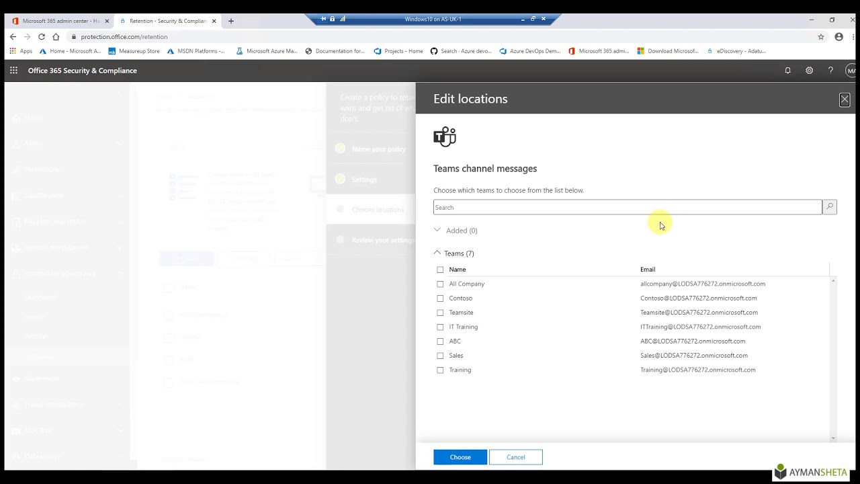
Task: Click the Choose button
Action: point(460,457)
